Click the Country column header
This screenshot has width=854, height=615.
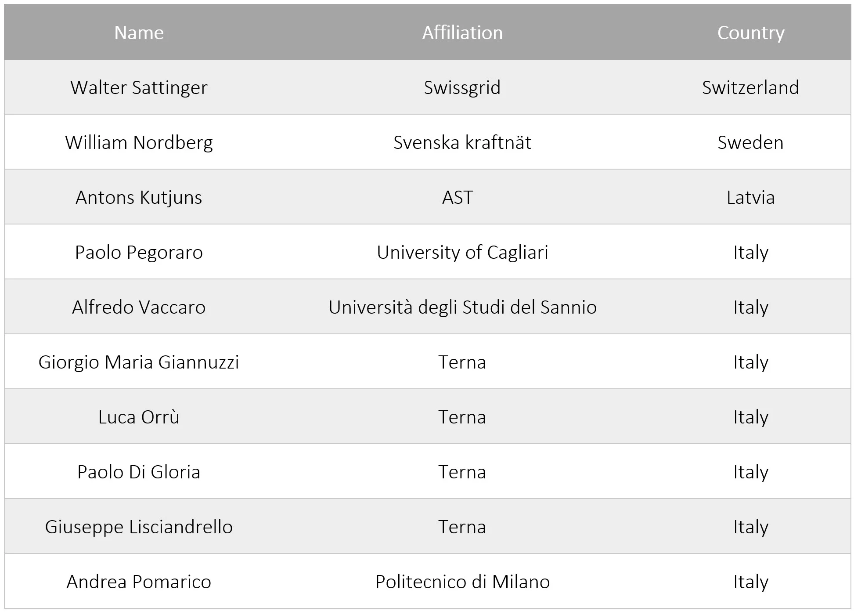pyautogui.click(x=751, y=33)
